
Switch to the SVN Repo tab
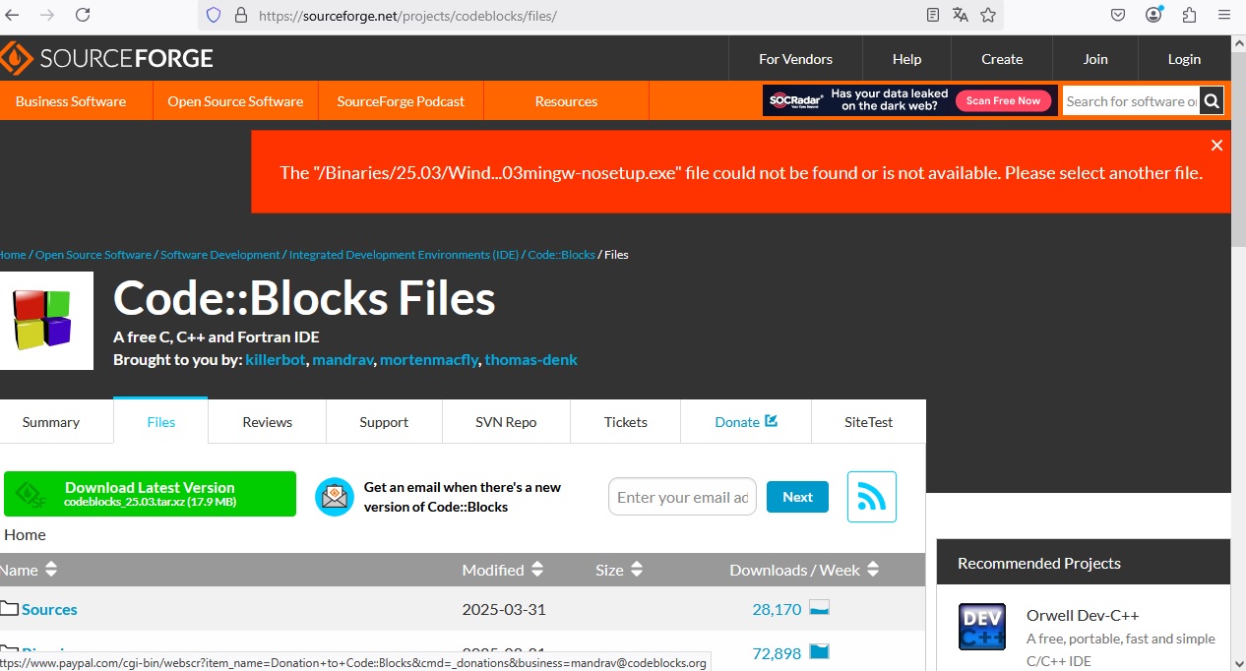(506, 422)
